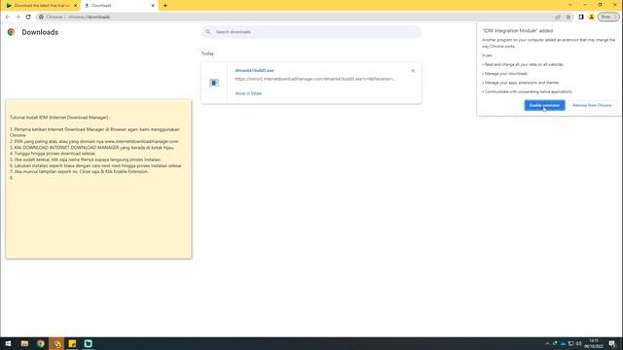
Task: Click 'Manage your apps, extensions, and themes'
Action: [x=521, y=83]
